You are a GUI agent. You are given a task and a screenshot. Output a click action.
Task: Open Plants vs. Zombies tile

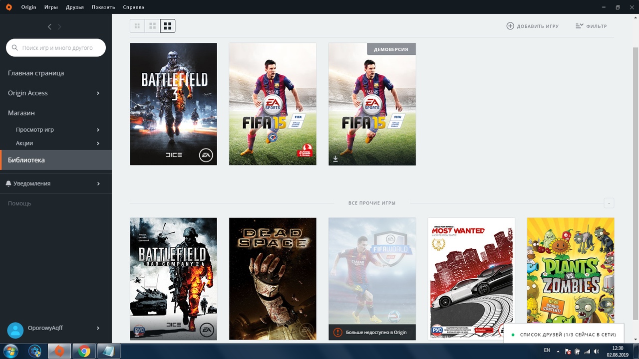[571, 271]
